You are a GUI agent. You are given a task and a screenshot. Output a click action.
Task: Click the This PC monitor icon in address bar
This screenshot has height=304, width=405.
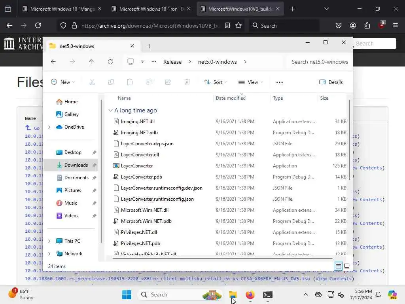coord(131,61)
